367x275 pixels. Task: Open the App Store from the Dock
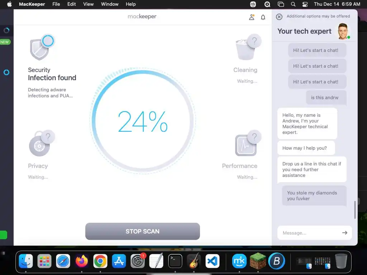tap(119, 261)
